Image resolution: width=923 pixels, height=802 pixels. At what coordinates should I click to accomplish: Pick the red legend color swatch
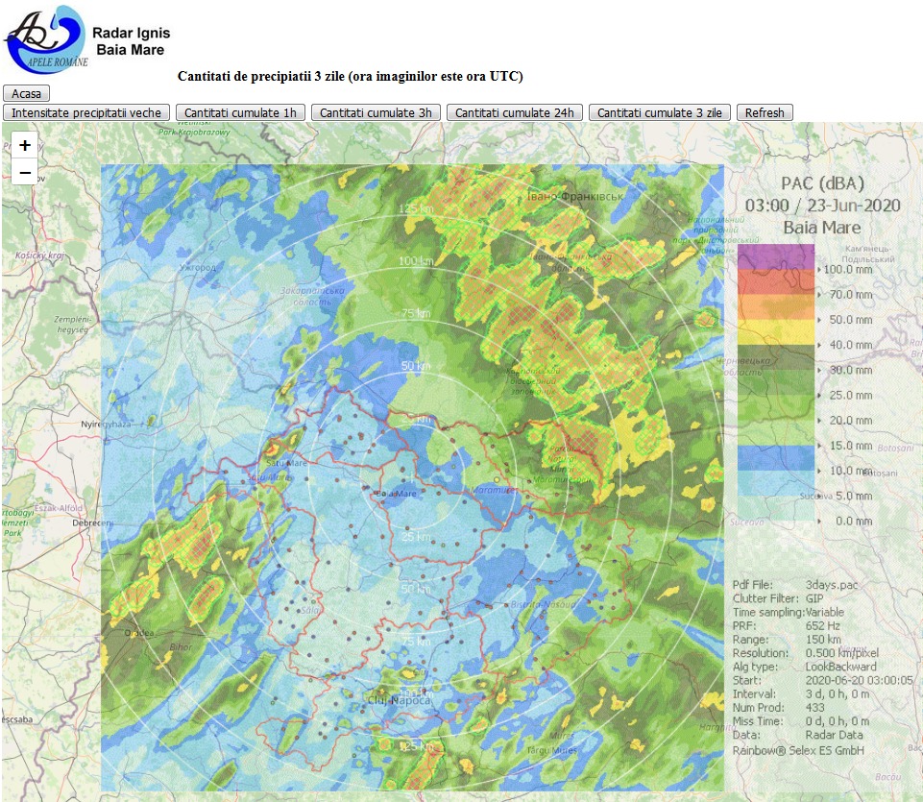click(775, 282)
